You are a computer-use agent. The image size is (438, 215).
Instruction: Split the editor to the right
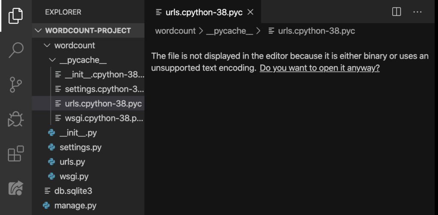click(397, 12)
